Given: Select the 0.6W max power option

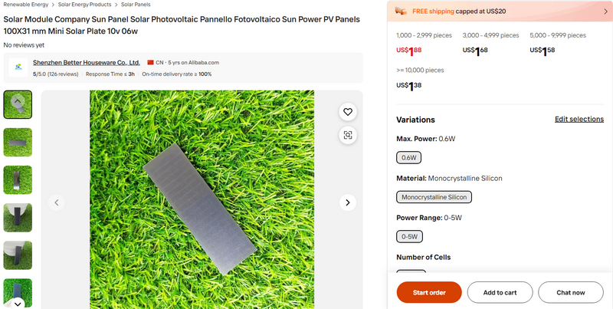Looking at the screenshot, I should click(408, 157).
